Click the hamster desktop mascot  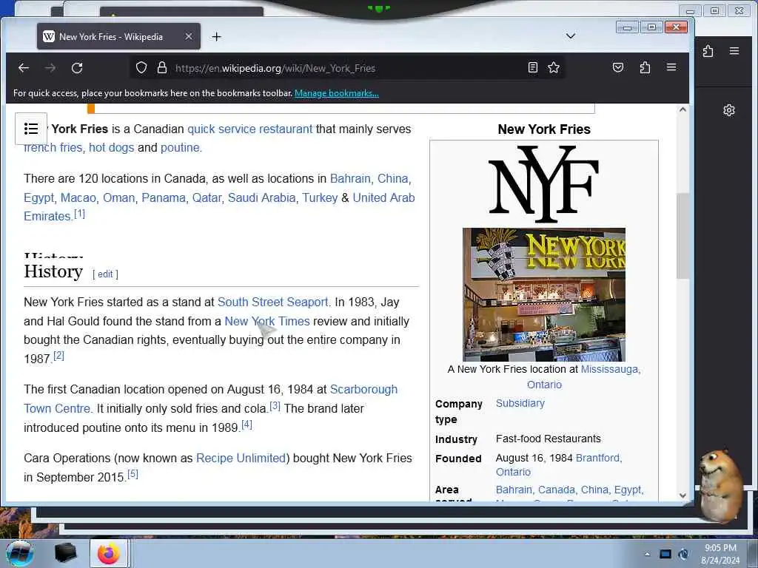(721, 485)
